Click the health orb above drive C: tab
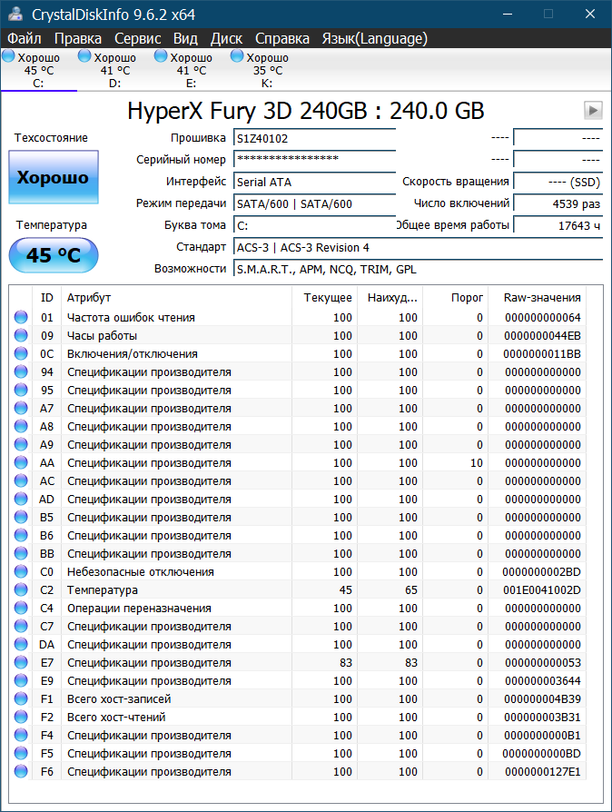612x812 pixels. pyautogui.click(x=9, y=56)
